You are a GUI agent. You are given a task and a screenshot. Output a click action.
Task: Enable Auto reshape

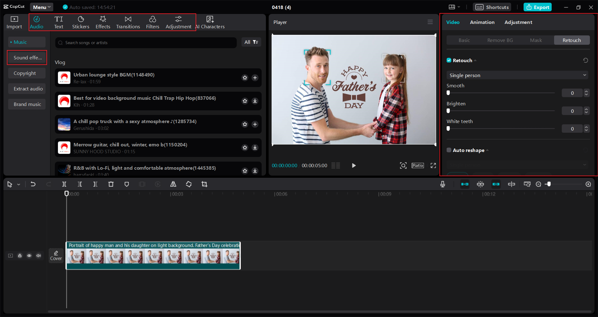[449, 150]
